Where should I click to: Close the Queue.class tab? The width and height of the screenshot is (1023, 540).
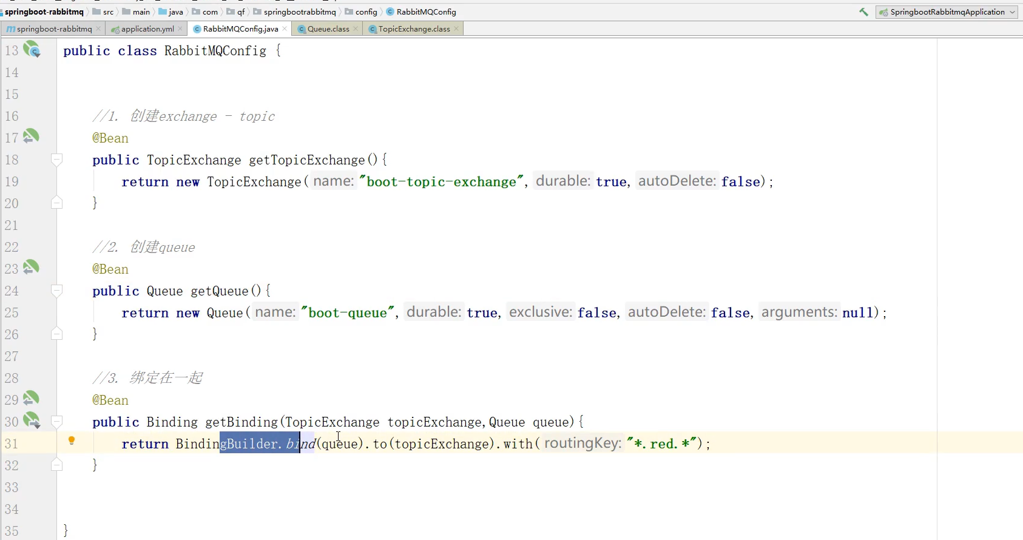(x=356, y=29)
